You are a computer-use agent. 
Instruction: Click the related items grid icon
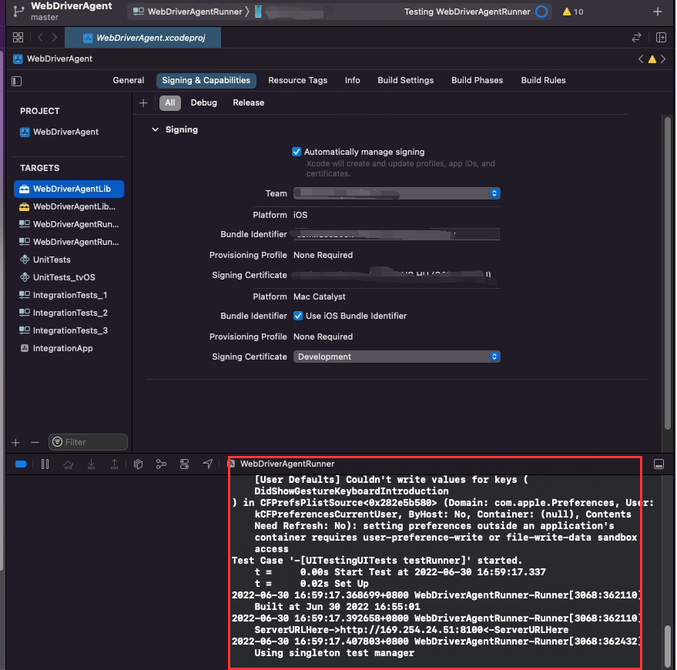tap(18, 38)
